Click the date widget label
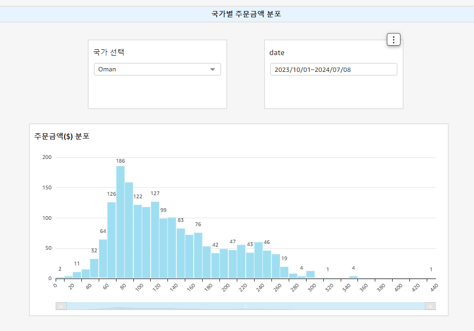This screenshot has height=331, width=474. (x=277, y=52)
